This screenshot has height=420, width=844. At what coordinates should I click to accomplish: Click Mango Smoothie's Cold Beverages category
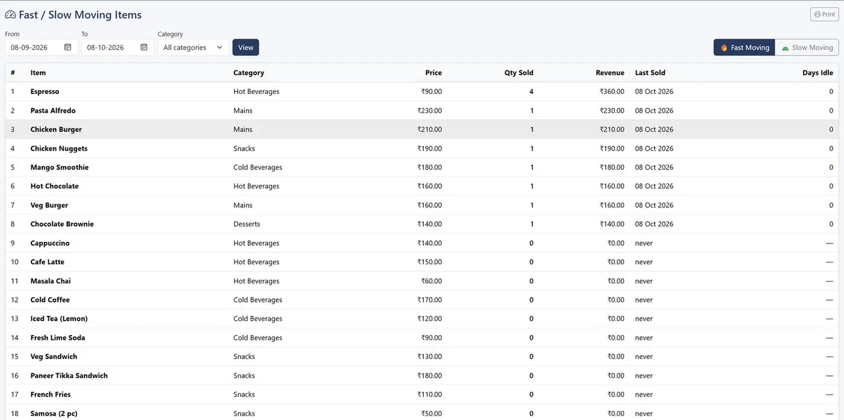click(258, 167)
